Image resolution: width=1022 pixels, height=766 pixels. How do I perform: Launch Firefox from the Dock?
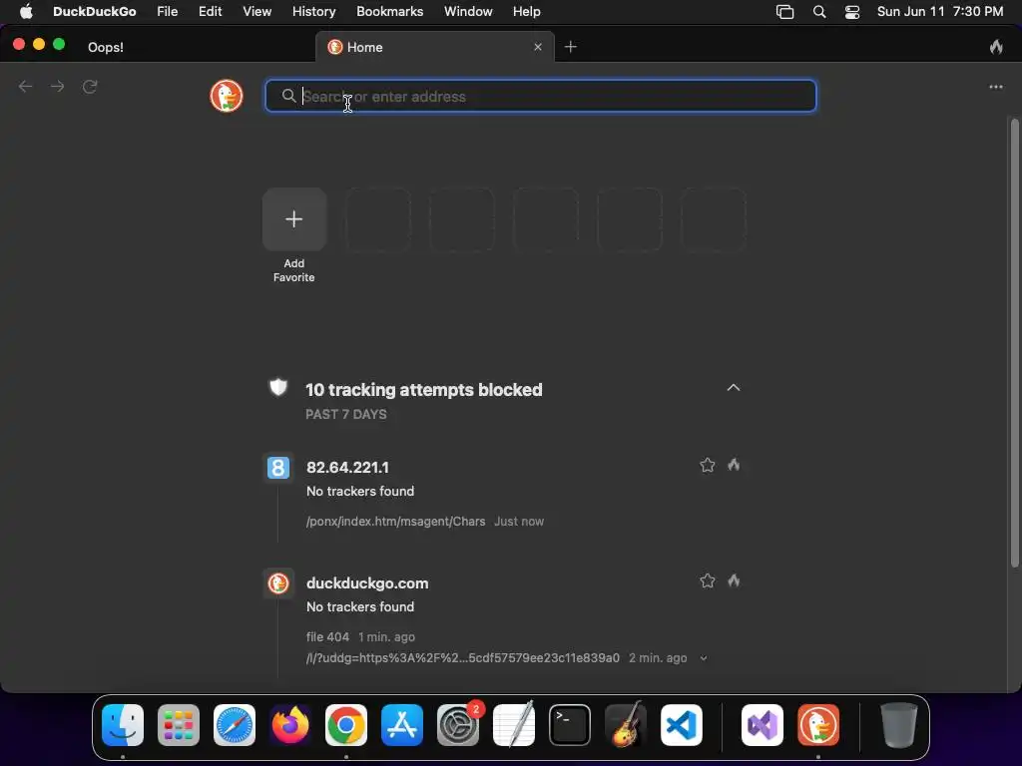[x=290, y=725]
